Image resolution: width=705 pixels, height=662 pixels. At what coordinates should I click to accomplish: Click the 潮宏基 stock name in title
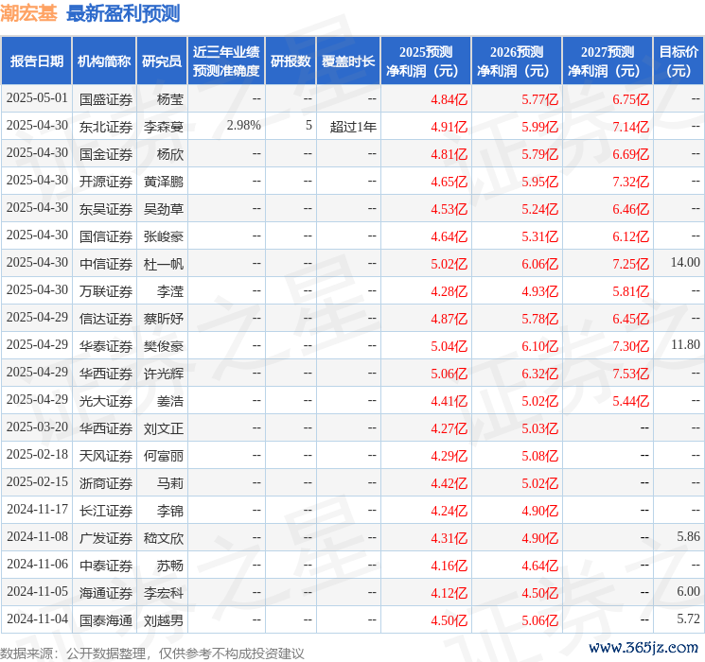click(x=29, y=14)
